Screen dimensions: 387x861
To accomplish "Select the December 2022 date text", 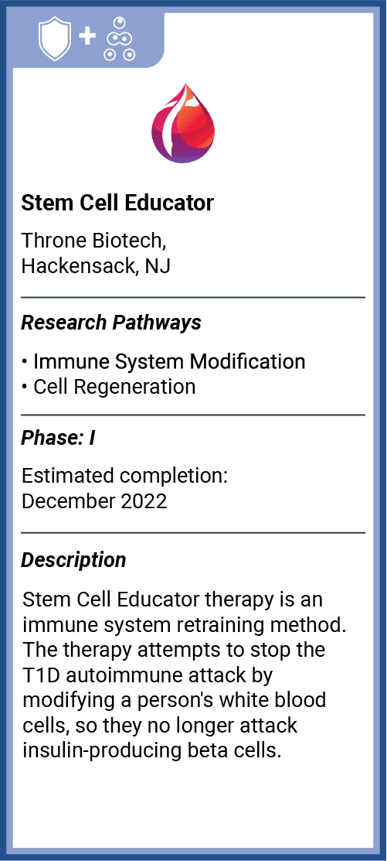I will click(x=93, y=501).
